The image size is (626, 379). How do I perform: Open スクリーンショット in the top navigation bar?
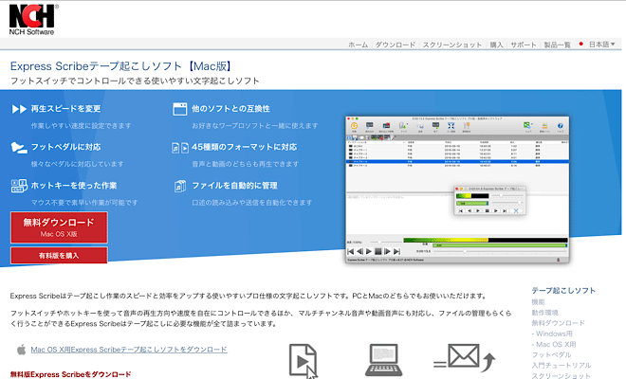[x=452, y=45]
